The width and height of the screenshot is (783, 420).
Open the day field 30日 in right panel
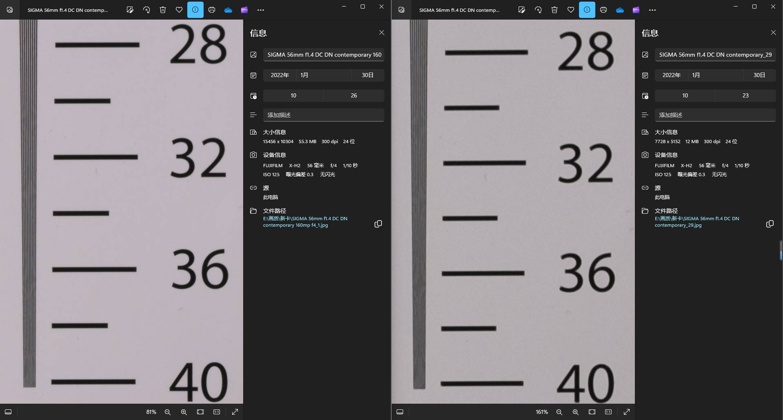pos(759,75)
